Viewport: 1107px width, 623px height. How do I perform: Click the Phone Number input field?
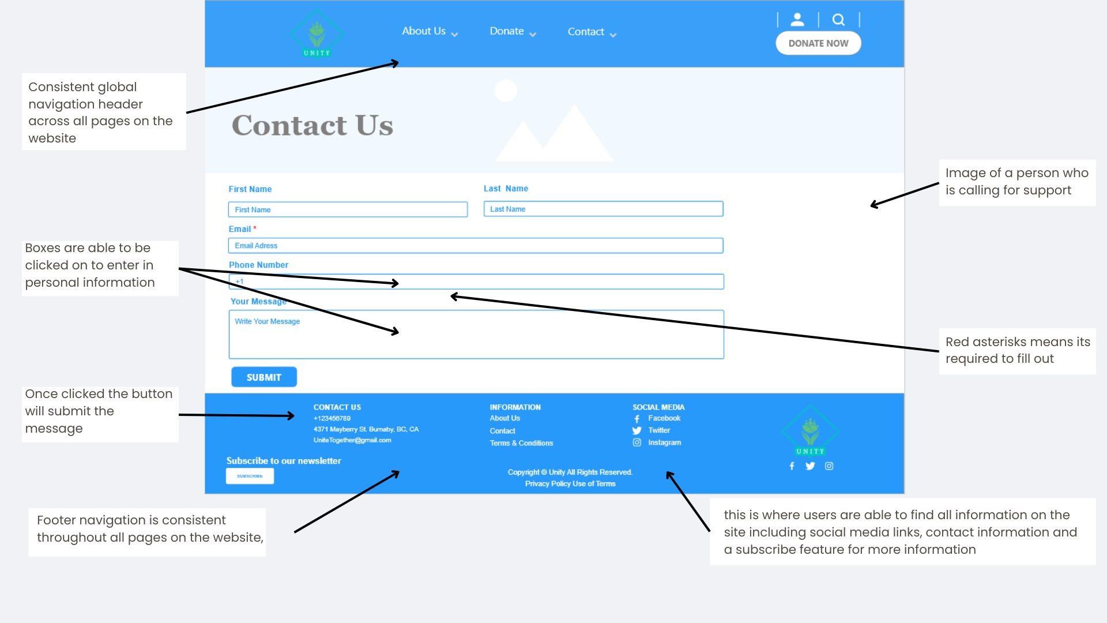[476, 282]
